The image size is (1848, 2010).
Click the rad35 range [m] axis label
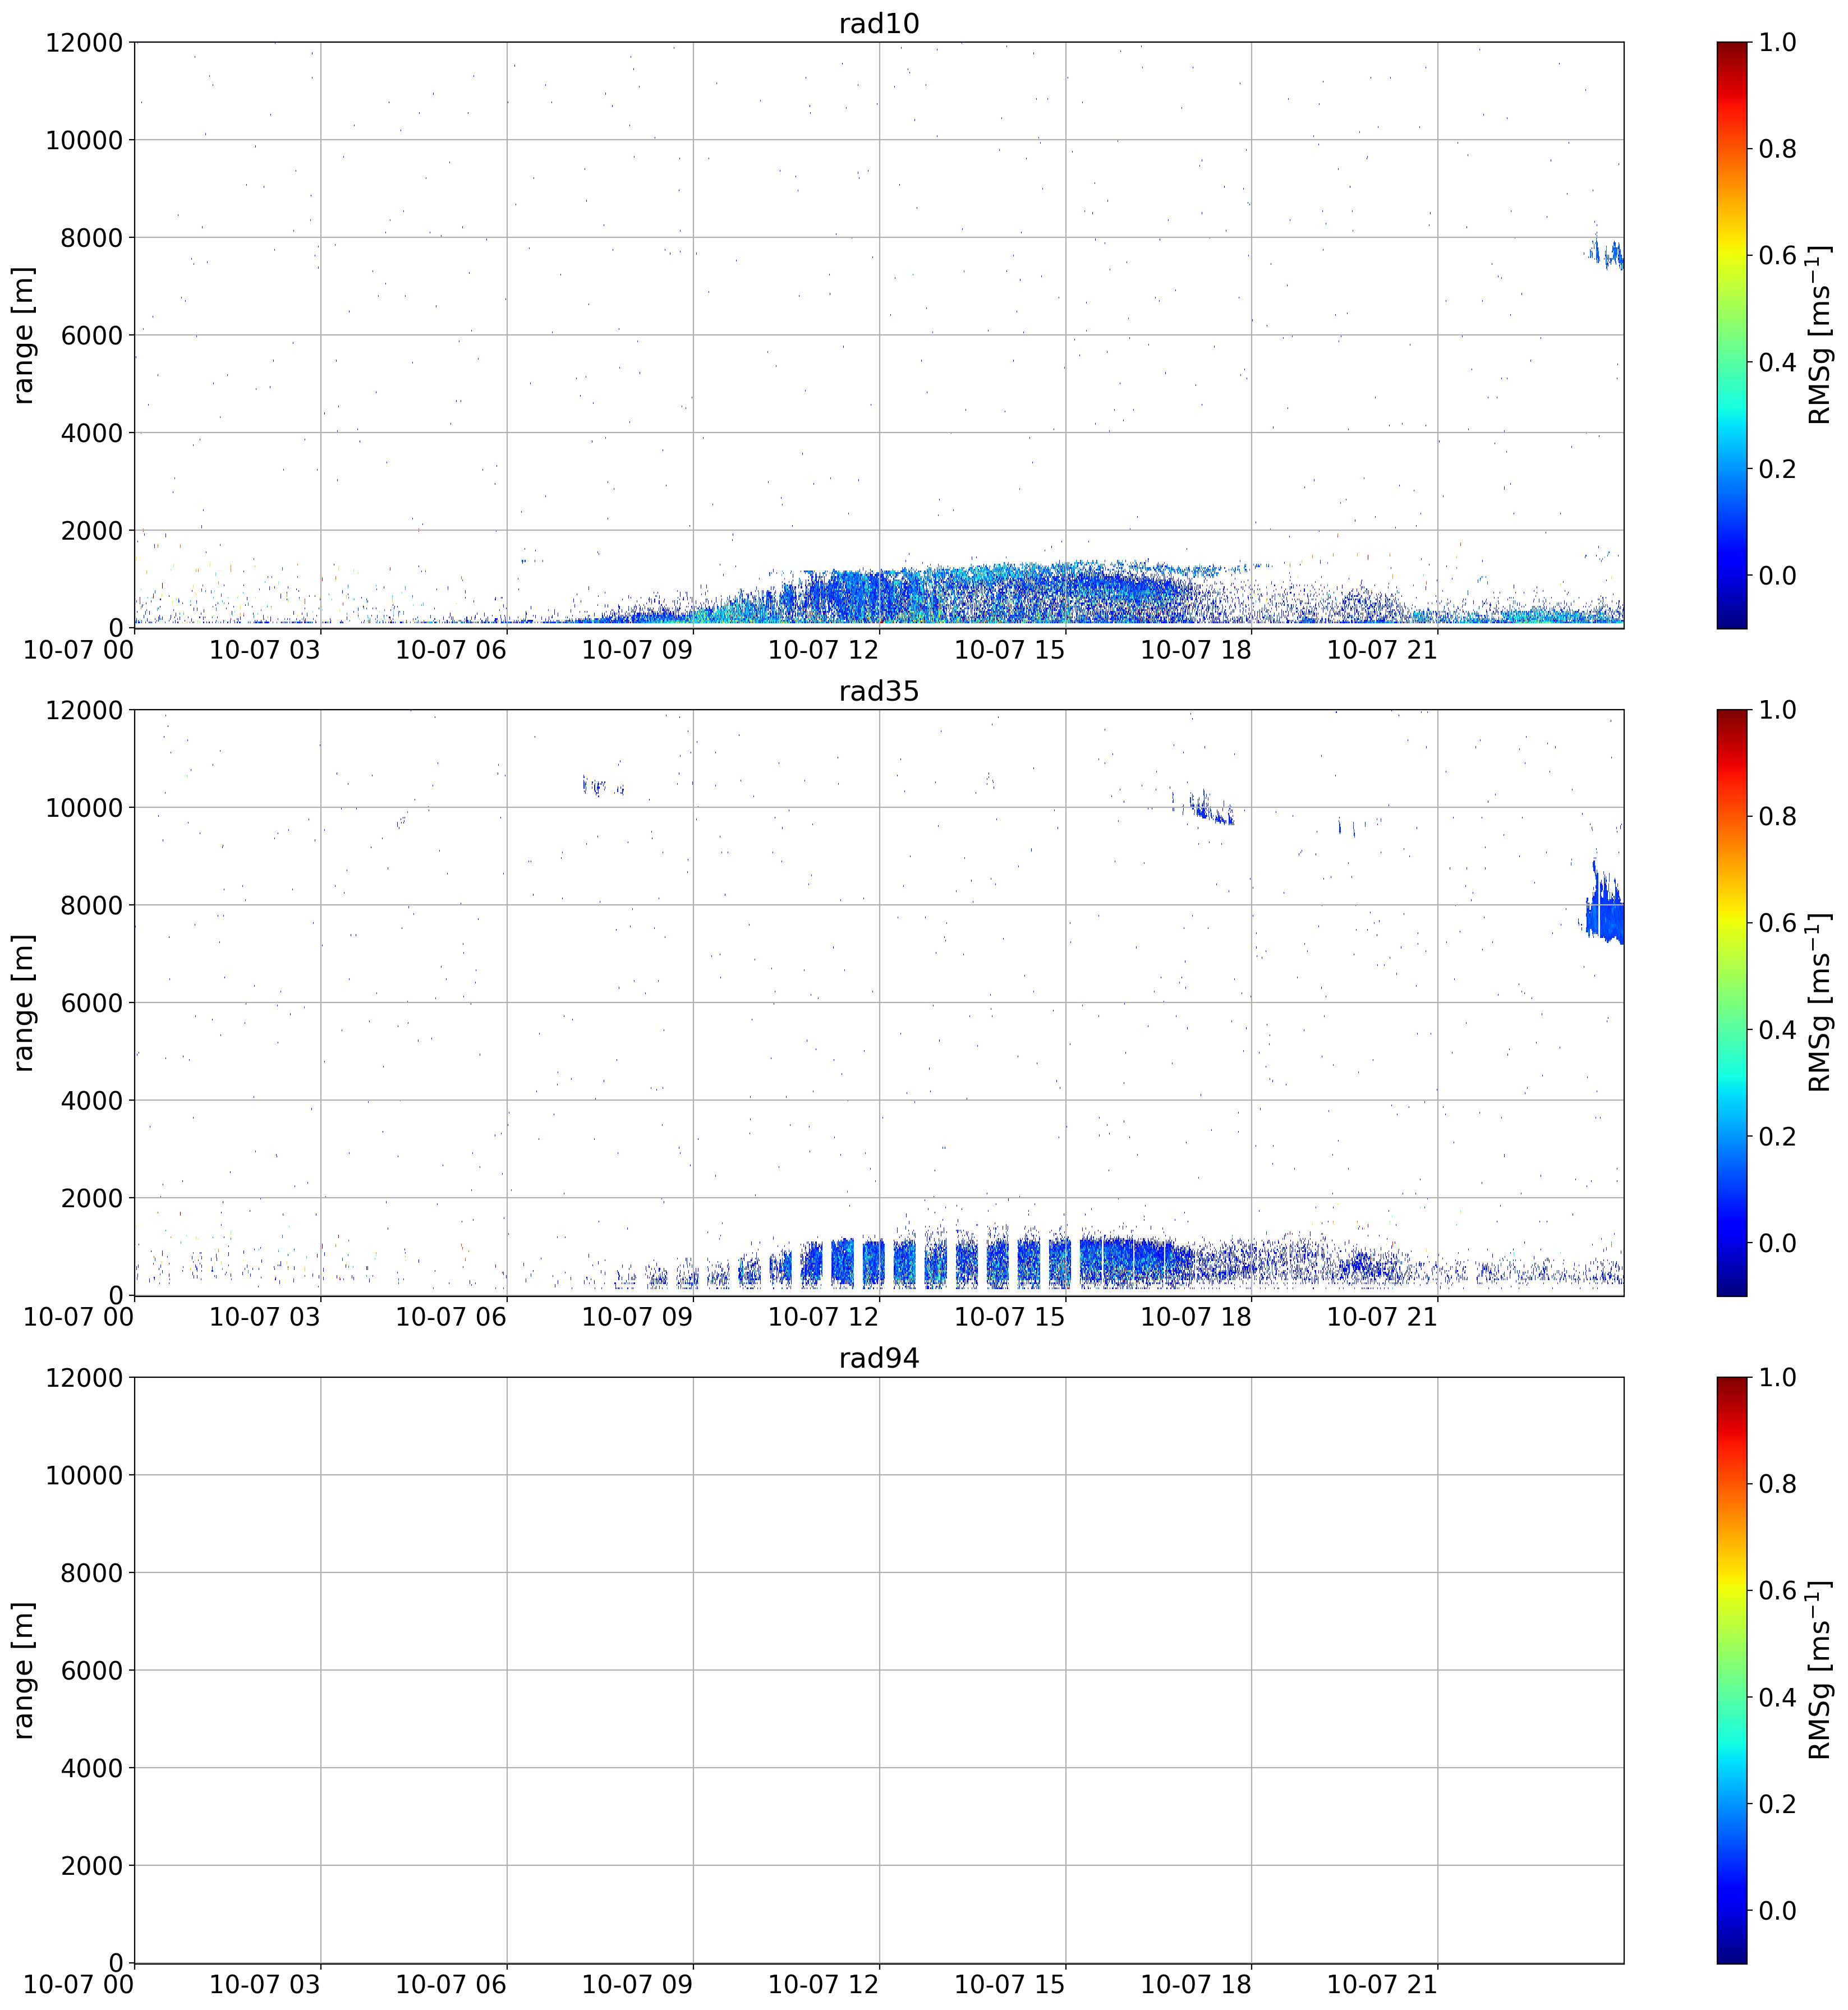[x=23, y=1002]
